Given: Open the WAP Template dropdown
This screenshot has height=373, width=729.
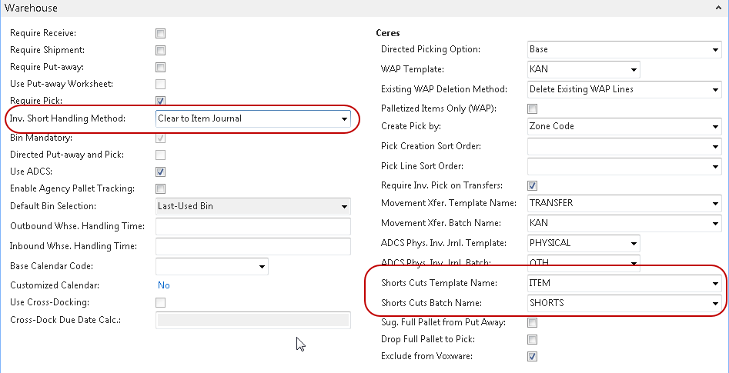Looking at the screenshot, I should pos(633,69).
